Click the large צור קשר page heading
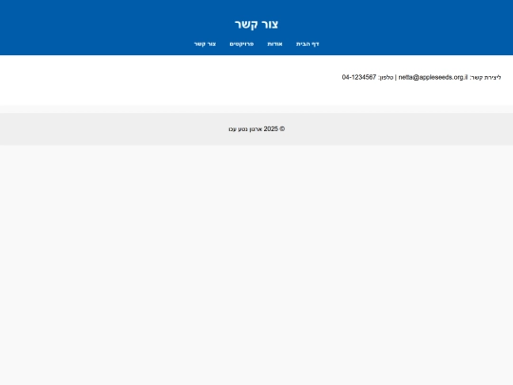Viewport: 513px width, 385px height. click(256, 24)
